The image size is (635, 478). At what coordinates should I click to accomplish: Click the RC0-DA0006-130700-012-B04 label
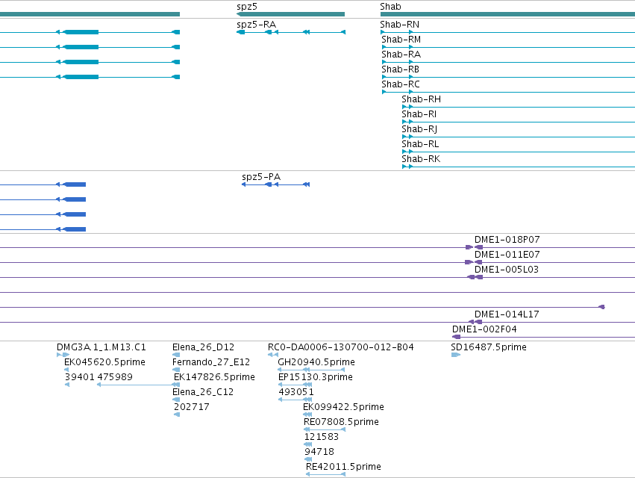(340, 347)
